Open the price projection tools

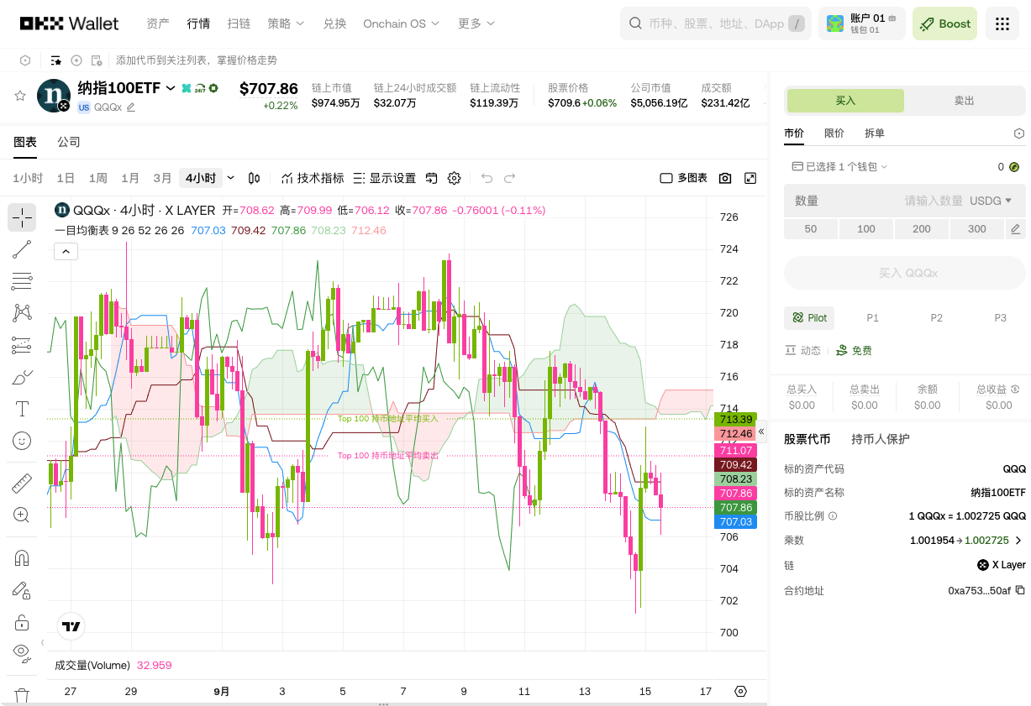pos(22,345)
